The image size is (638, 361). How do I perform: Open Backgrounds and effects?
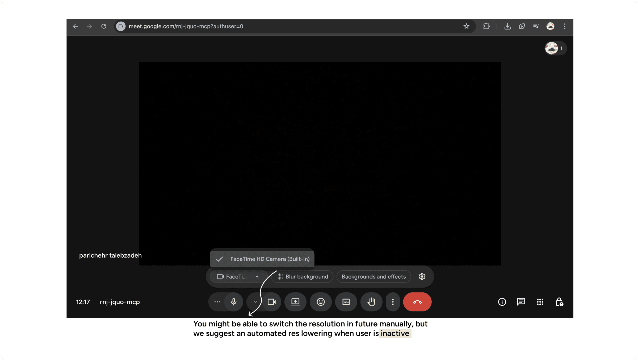(x=373, y=276)
